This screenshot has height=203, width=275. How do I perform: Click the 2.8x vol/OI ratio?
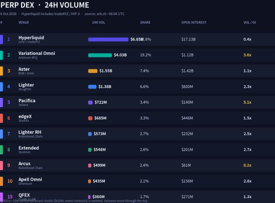click(247, 181)
